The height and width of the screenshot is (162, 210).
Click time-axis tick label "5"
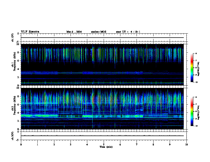(x=104, y=145)
